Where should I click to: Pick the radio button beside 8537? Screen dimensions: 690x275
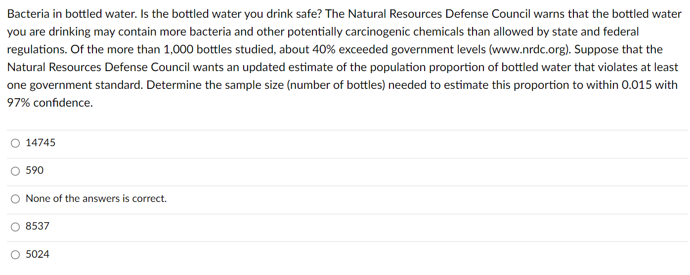[x=16, y=227]
